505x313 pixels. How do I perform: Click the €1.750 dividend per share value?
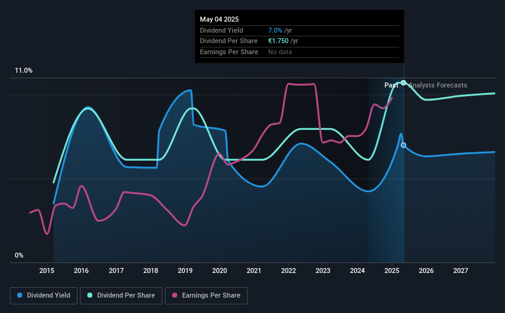pyautogui.click(x=278, y=41)
